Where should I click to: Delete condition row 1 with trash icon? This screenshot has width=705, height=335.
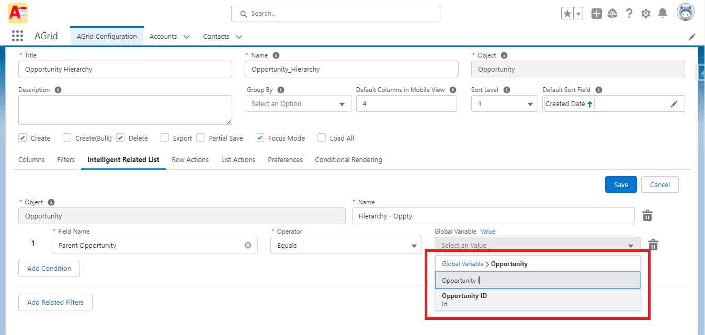(x=653, y=245)
